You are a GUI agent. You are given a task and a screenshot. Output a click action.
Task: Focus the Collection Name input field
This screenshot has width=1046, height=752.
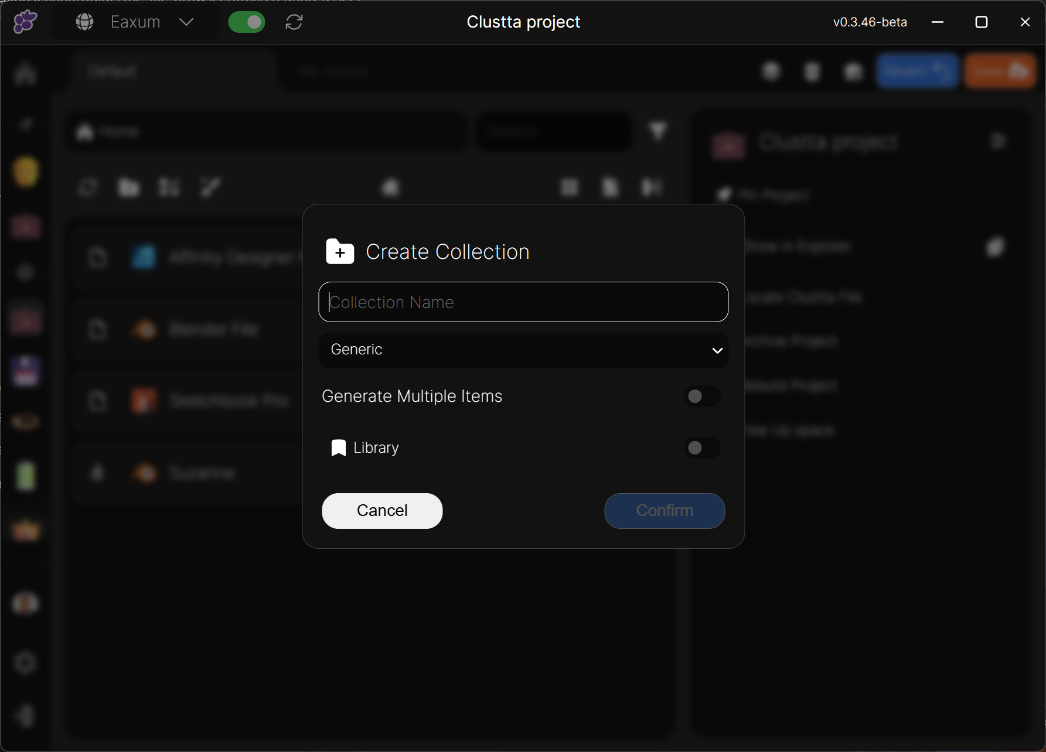coord(523,302)
